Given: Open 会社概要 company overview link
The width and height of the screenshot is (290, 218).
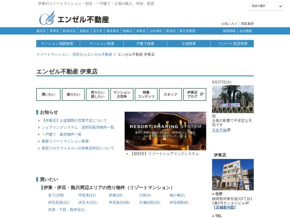Looking at the screenshot, I should [x=246, y=31].
